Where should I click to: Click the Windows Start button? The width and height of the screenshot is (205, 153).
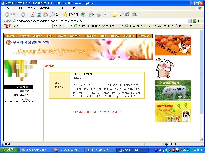(9, 150)
